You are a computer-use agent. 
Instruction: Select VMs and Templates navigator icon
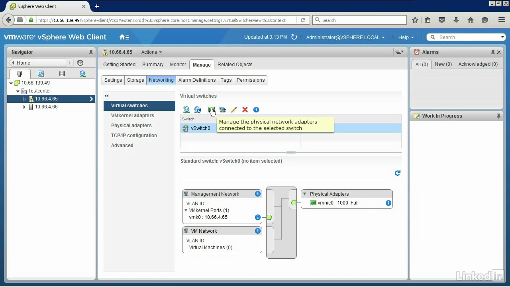coord(41,74)
